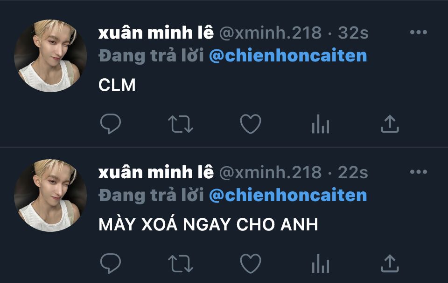
Task: Open @chienhoncaiten mention in first tweet
Action: [288, 55]
